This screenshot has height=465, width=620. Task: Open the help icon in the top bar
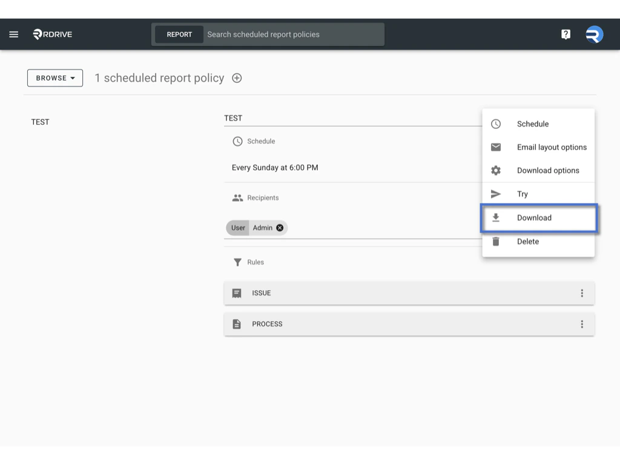click(566, 34)
